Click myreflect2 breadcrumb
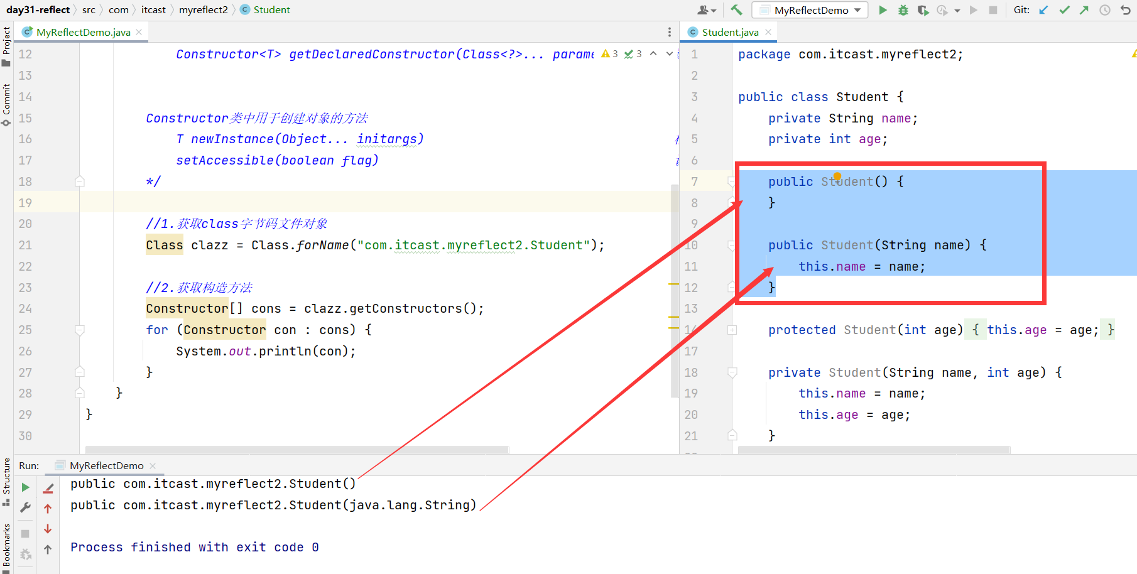1137x574 pixels. coord(203,9)
